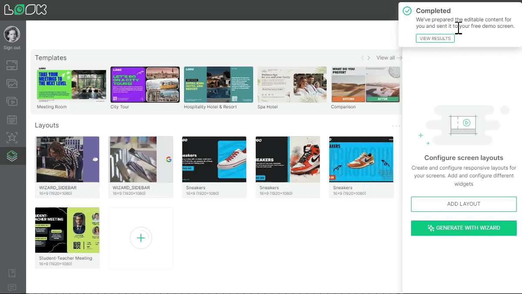The image size is (522, 294).
Task: Open the calendar schedule sidebar icon
Action: pyautogui.click(x=12, y=119)
